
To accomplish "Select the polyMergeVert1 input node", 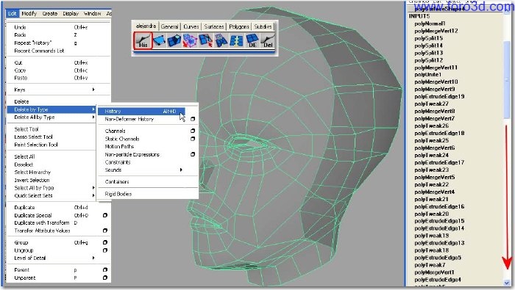I will pyautogui.click(x=434, y=272).
